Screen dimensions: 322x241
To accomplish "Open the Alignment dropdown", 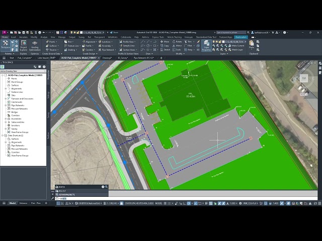I will pos(90,42).
